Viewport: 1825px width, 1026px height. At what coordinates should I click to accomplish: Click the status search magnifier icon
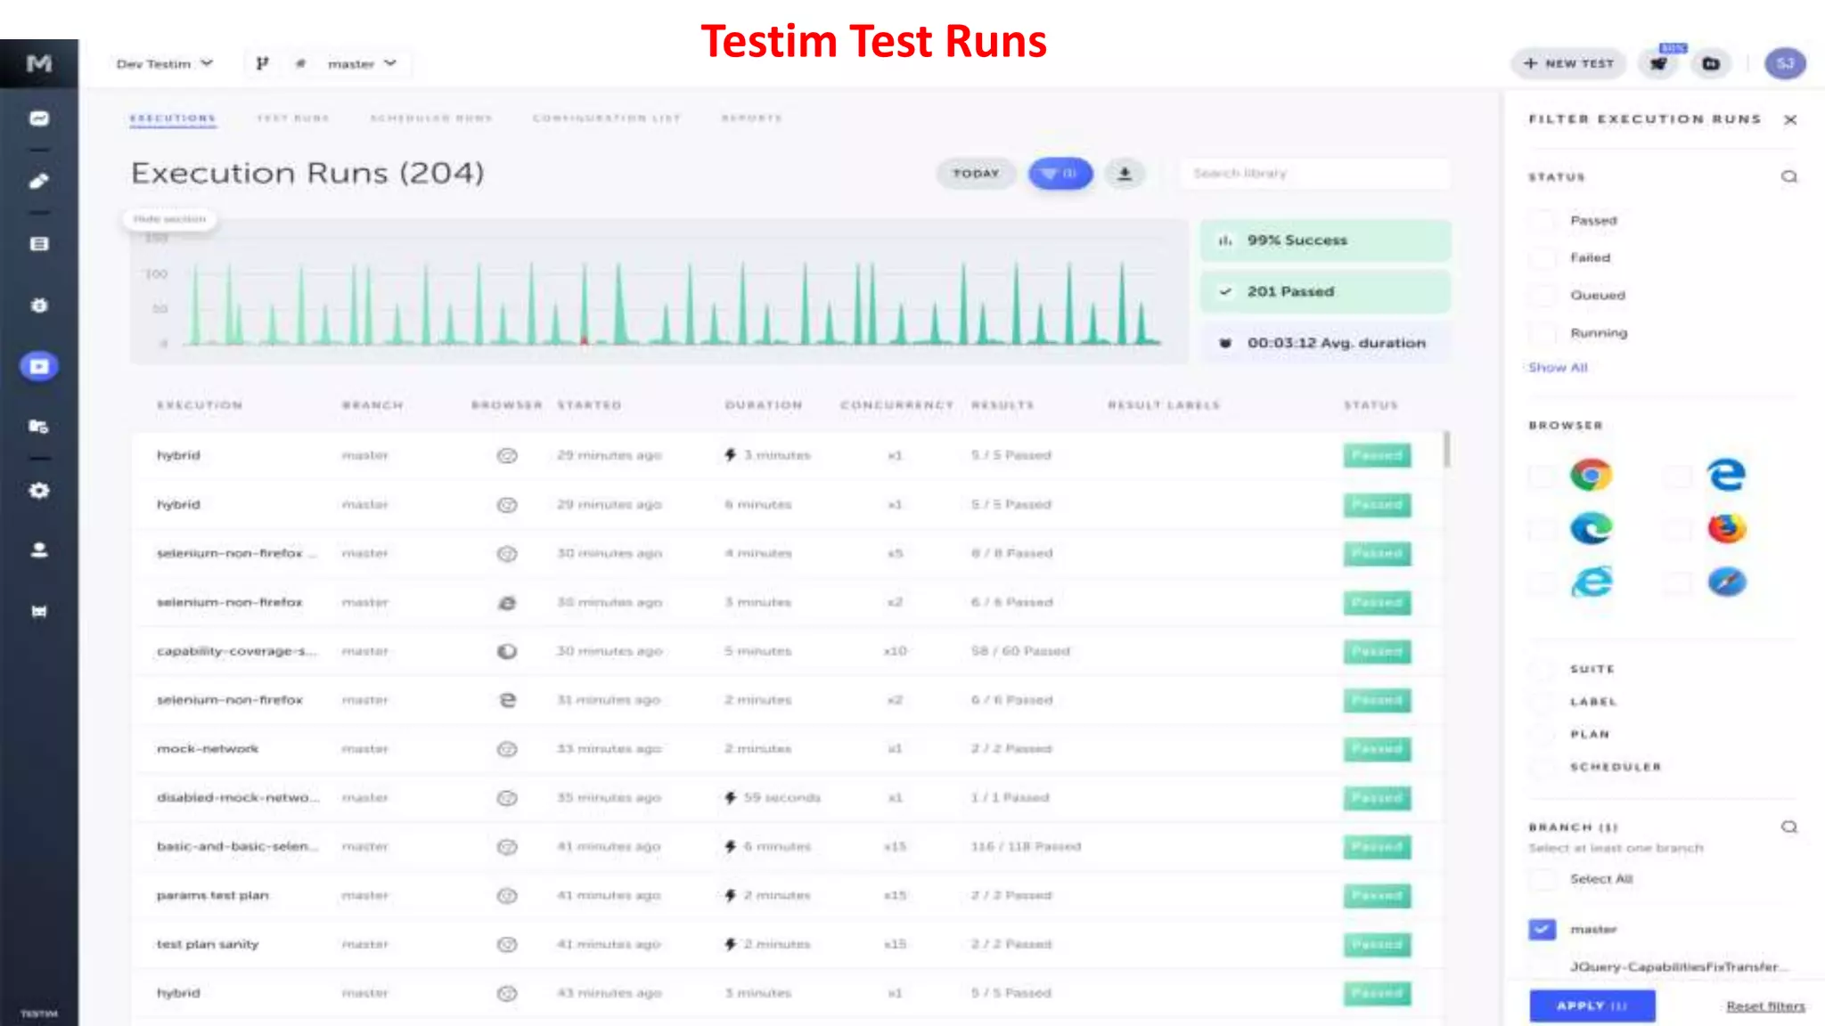tap(1788, 176)
